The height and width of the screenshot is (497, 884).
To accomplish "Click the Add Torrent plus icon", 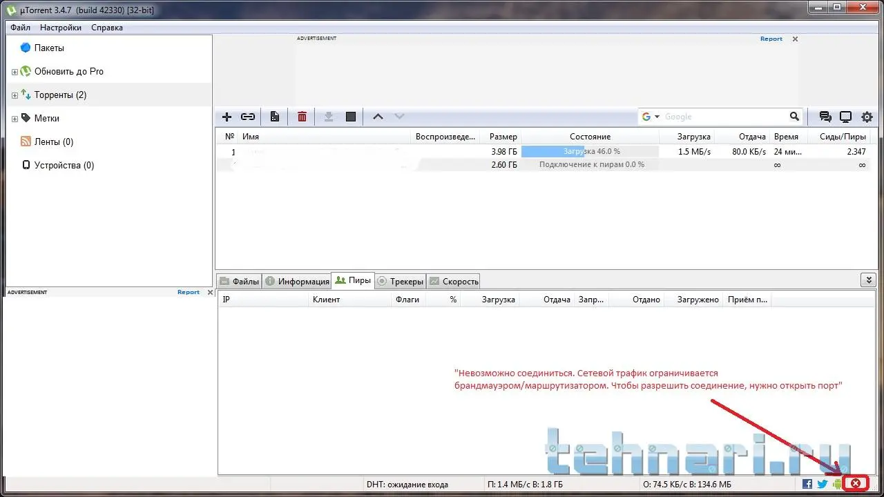I will (x=227, y=117).
